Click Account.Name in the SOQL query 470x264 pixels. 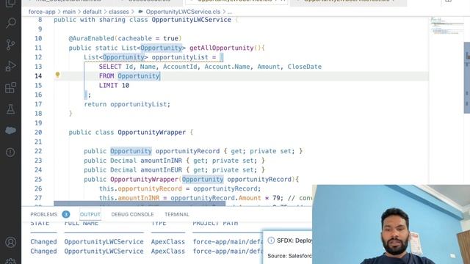point(227,67)
